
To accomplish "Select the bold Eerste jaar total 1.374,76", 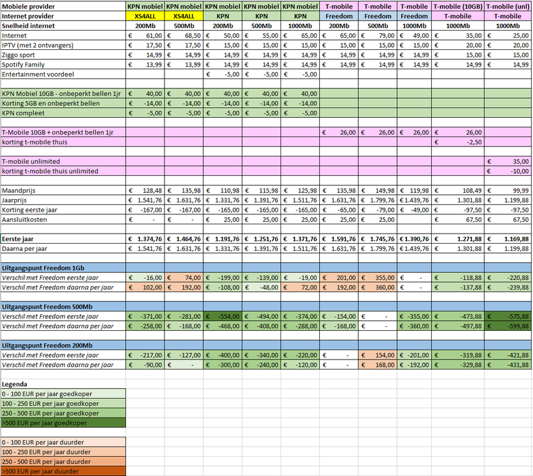I will point(145,239).
